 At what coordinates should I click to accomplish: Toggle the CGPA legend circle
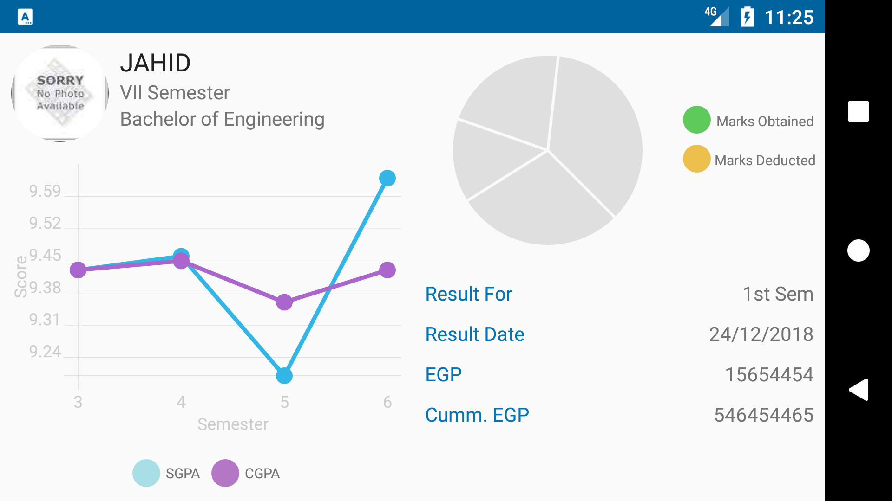coord(225,473)
